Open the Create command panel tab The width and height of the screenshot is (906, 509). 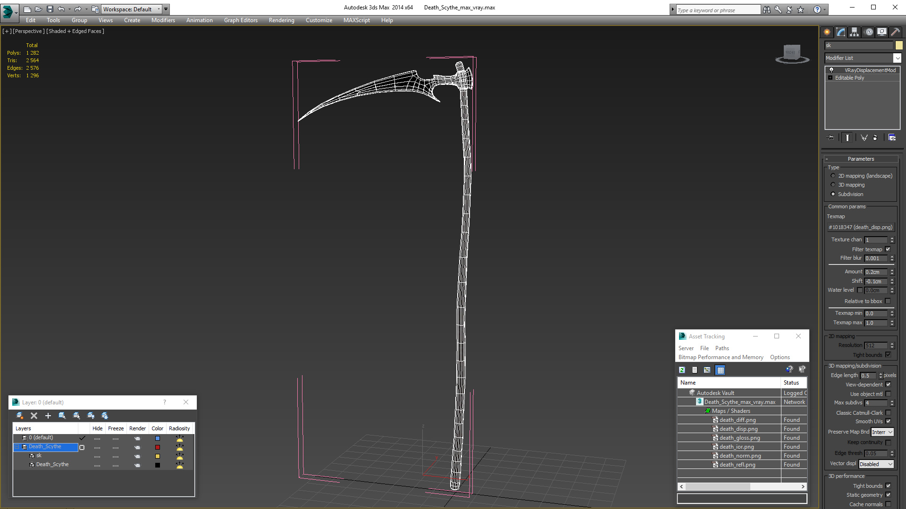point(827,32)
